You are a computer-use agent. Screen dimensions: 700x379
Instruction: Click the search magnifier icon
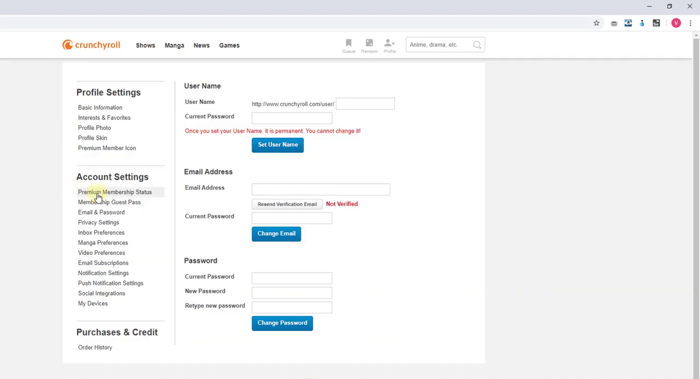[x=477, y=45]
